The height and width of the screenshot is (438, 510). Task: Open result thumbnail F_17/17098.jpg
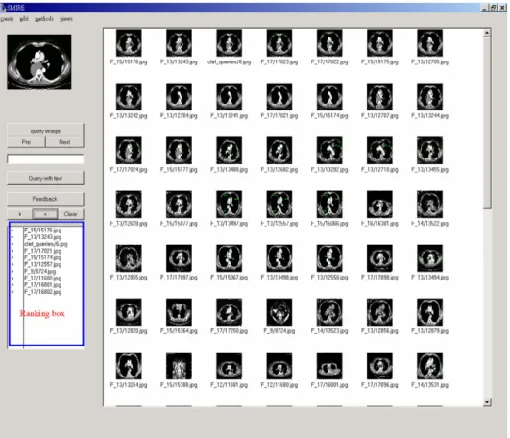(379, 258)
